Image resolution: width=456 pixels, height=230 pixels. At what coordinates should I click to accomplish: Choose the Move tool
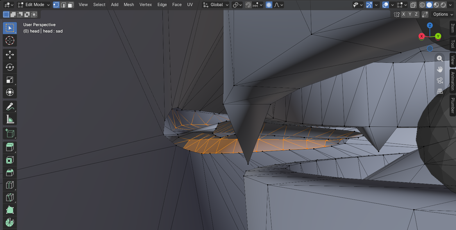point(10,55)
